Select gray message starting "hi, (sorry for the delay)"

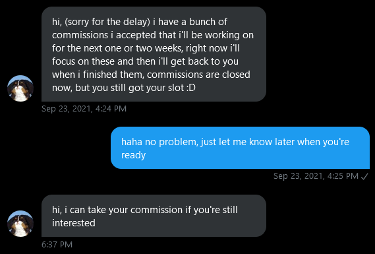[154, 54]
